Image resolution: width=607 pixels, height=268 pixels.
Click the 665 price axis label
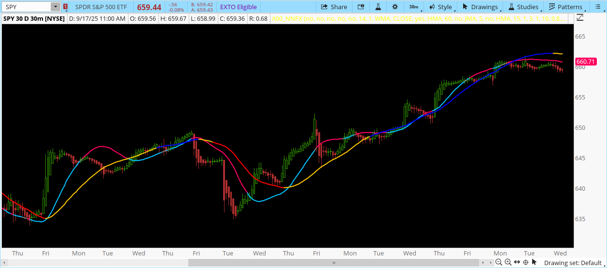tap(580, 37)
